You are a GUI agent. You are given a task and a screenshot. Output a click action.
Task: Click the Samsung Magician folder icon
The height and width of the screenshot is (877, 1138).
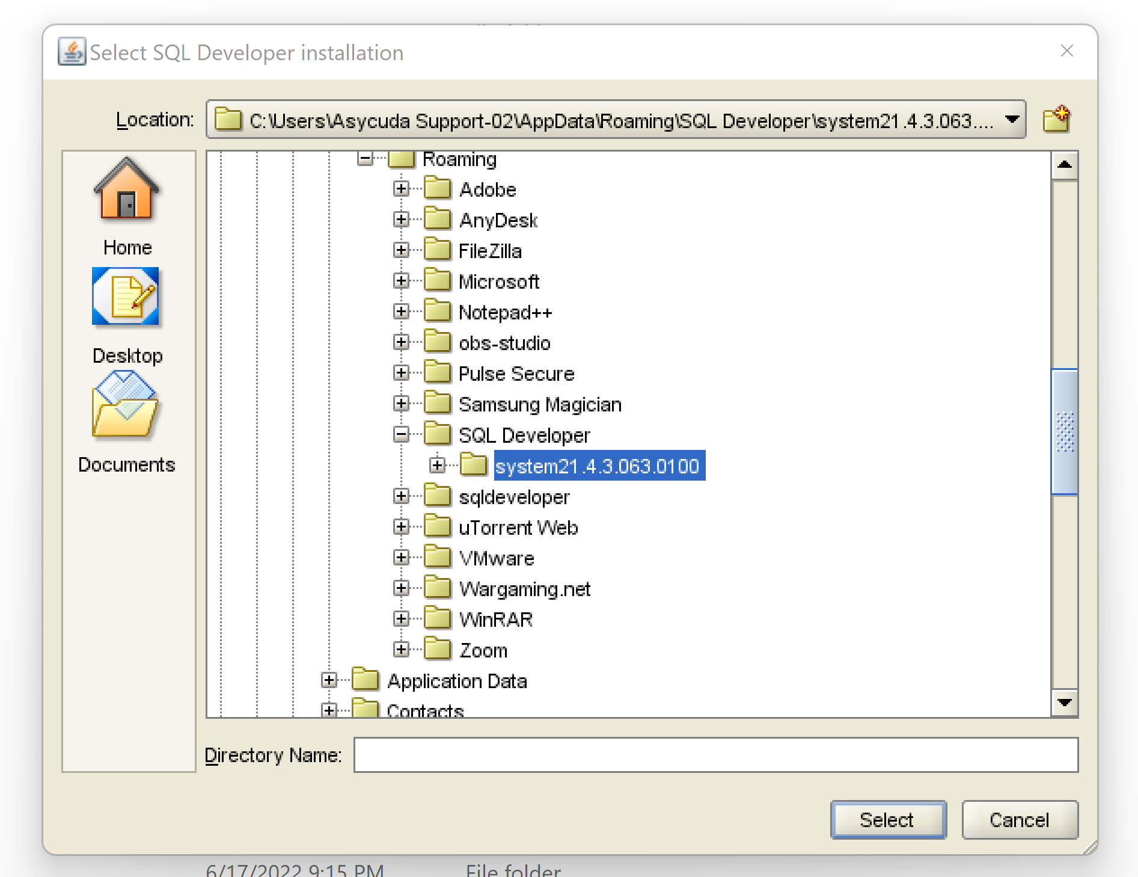[x=437, y=403]
